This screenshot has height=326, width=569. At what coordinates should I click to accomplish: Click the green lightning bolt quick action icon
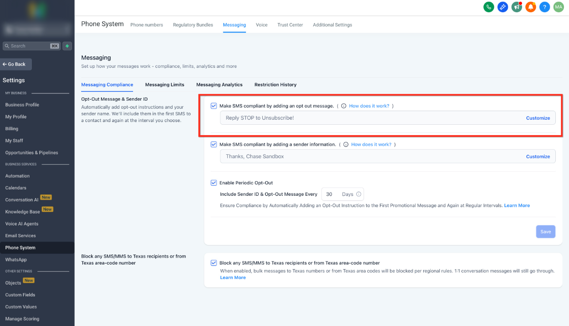coord(67,46)
